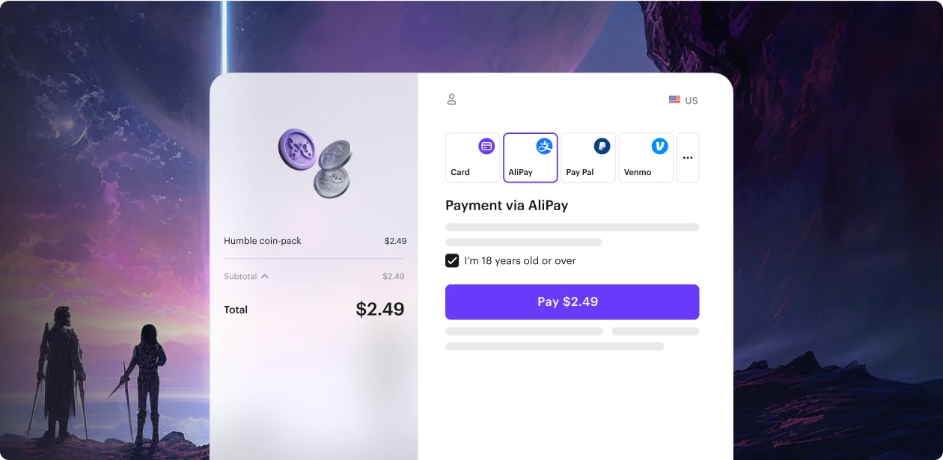Click the user account profile icon
This screenshot has height=460, width=943.
[x=451, y=99]
